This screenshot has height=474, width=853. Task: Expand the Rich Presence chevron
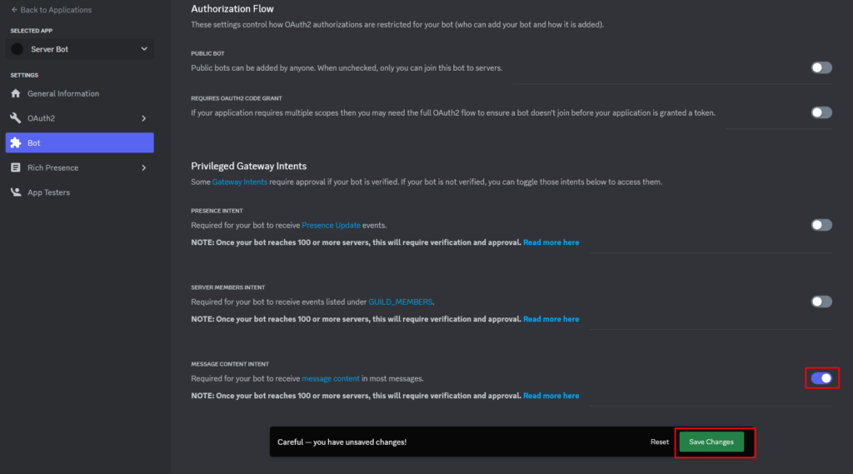coord(144,167)
